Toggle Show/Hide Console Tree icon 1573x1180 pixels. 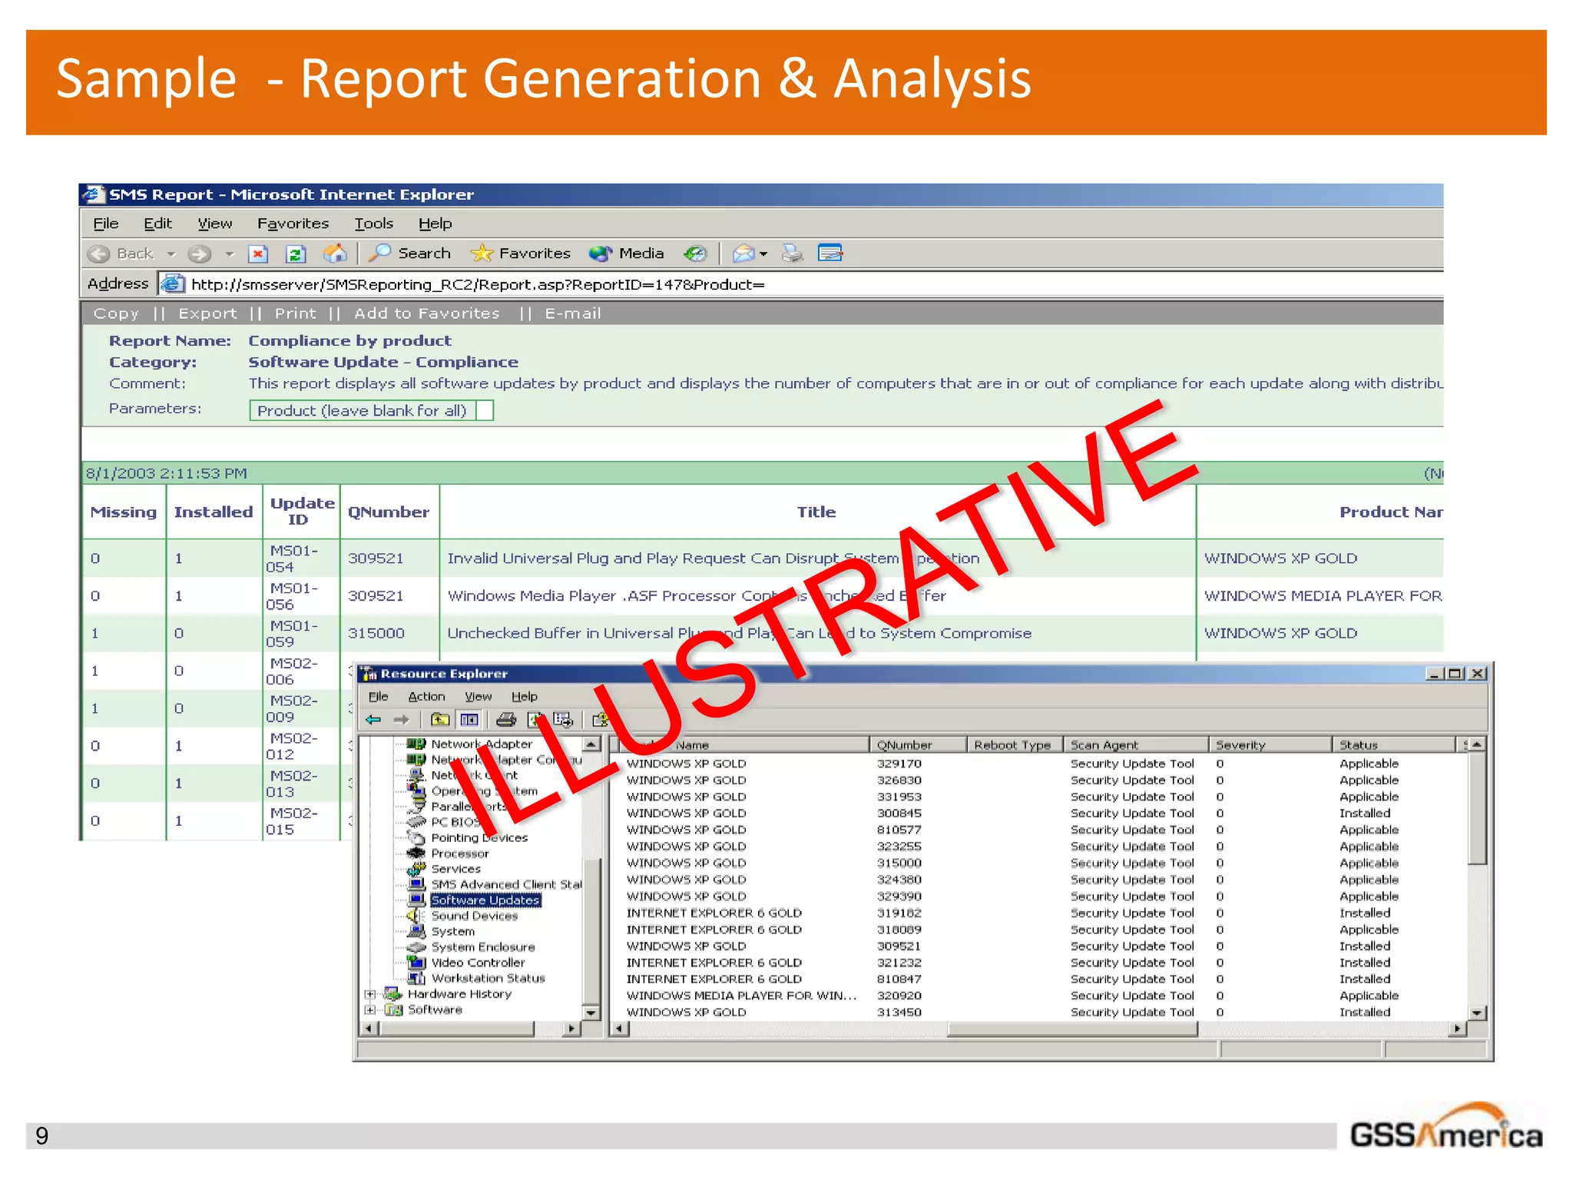pos(469,720)
